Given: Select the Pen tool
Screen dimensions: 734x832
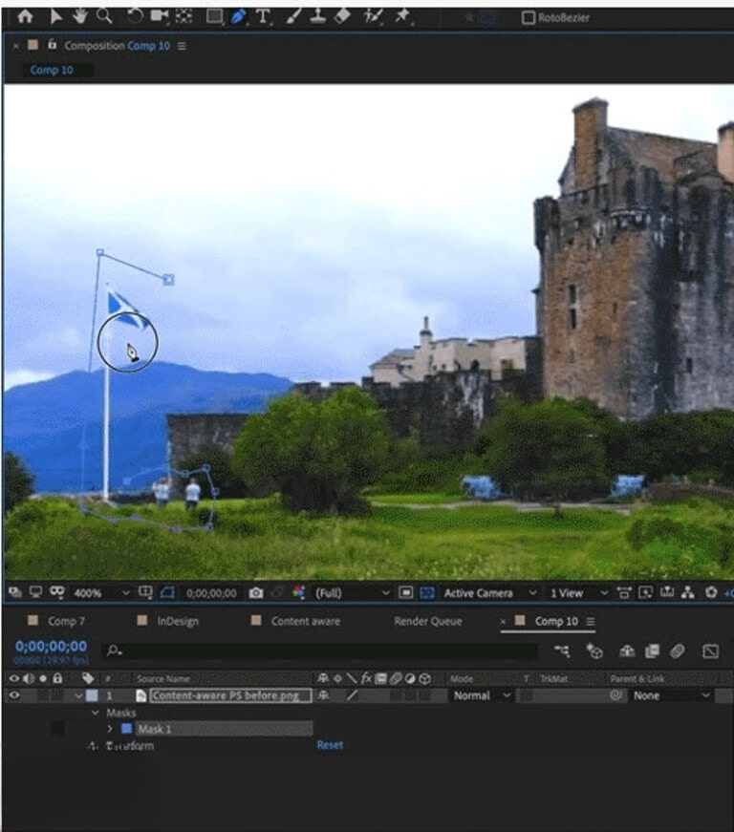Looking at the screenshot, I should click(x=239, y=16).
